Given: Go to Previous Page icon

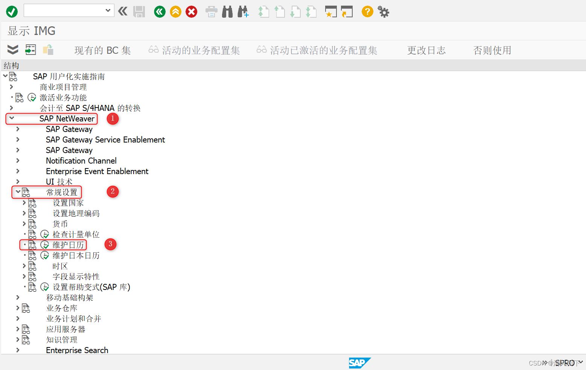Looking at the screenshot, I should pyautogui.click(x=279, y=12).
